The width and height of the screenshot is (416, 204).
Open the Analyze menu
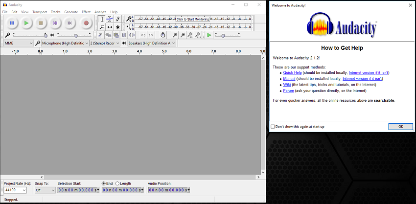click(100, 12)
